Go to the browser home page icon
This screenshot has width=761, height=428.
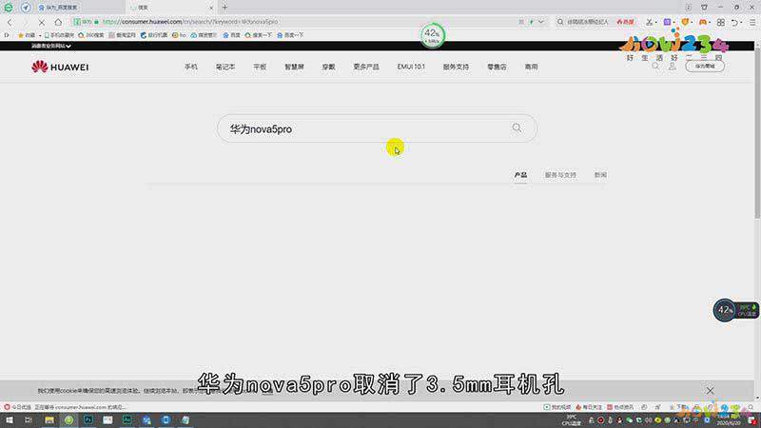58,22
